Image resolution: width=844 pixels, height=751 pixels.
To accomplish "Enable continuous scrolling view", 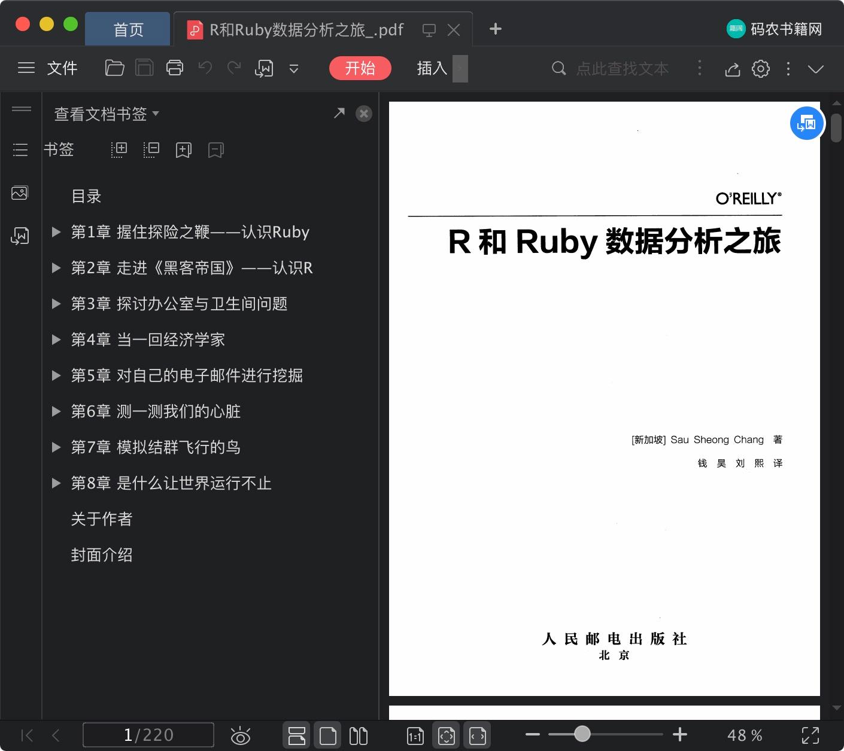I will pyautogui.click(x=297, y=735).
